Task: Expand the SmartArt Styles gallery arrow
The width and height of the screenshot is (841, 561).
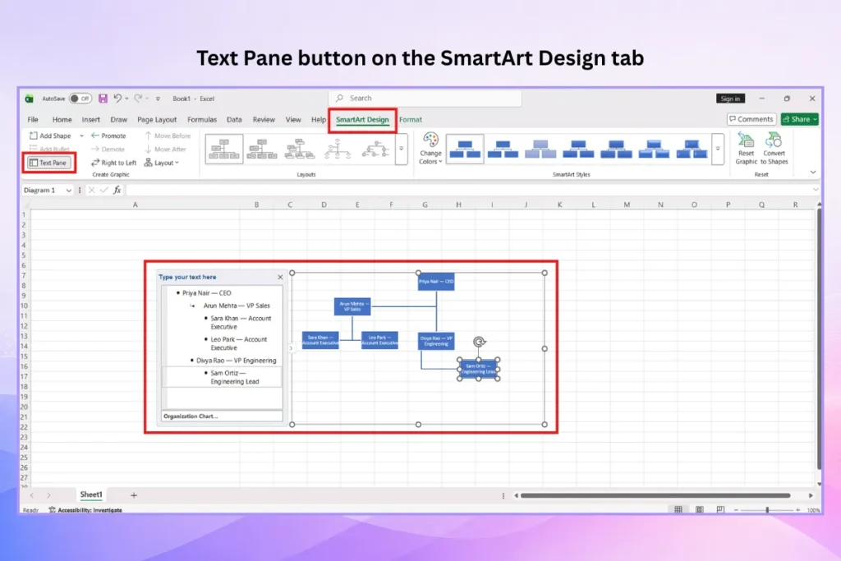Action: (x=718, y=149)
